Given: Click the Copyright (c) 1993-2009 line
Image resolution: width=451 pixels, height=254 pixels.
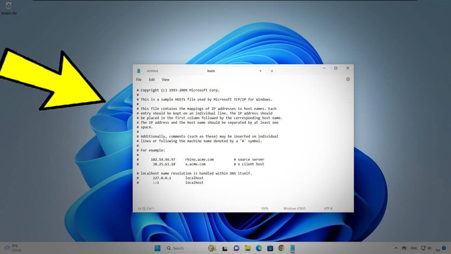Looking at the screenshot, I should pos(178,90).
